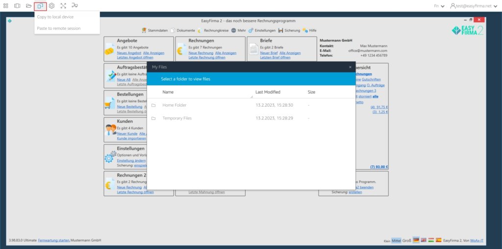
Task: Click the Einstellungen blue gears icon
Action: pos(110,157)
